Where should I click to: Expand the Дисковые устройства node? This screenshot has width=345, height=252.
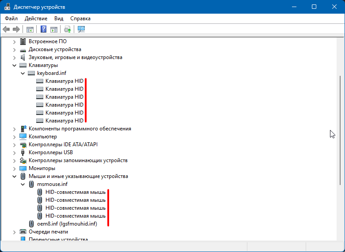coord(14,50)
